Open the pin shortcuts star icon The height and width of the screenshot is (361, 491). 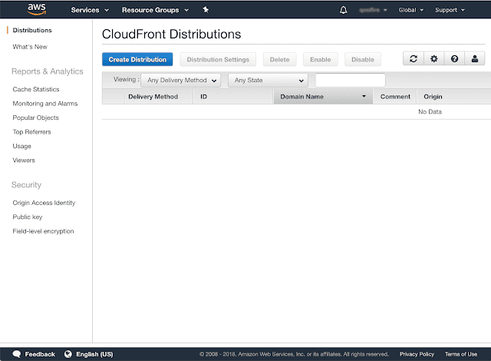click(x=206, y=10)
